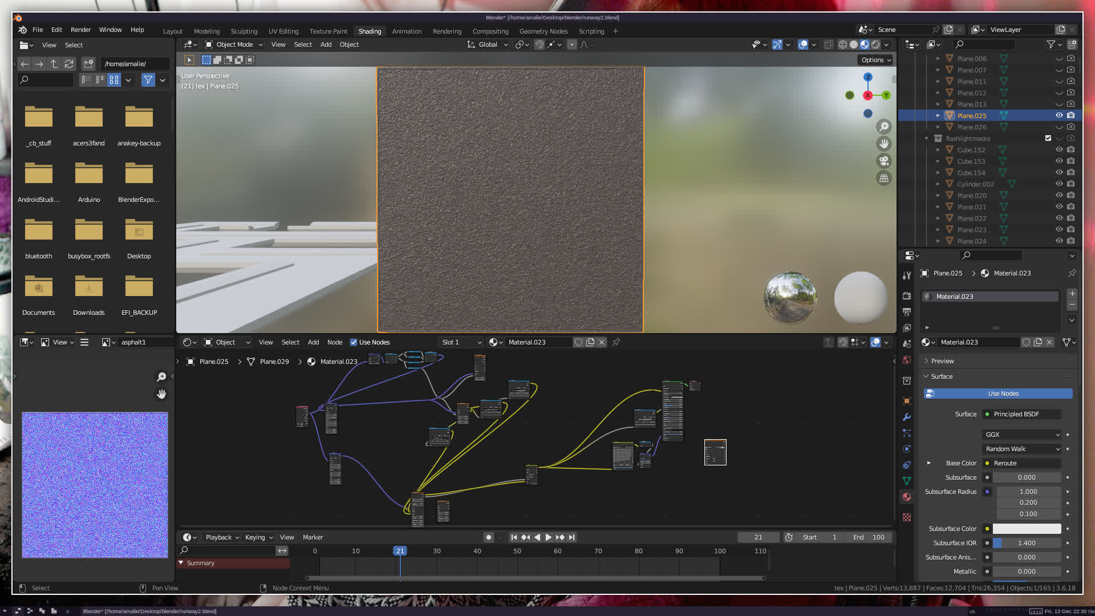The width and height of the screenshot is (1095, 616).
Task: Click the Subsurface Color swatch
Action: [x=1027, y=529]
